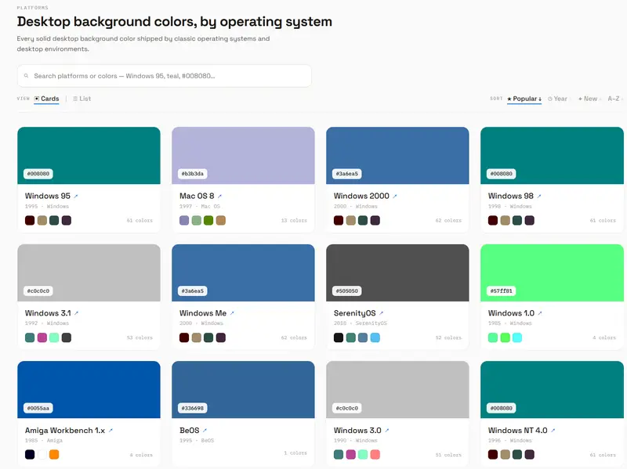Screen dimensions: 627x469
Task: Click the #b3b3da hex badge on Mac OS 8
Action: [x=193, y=174]
